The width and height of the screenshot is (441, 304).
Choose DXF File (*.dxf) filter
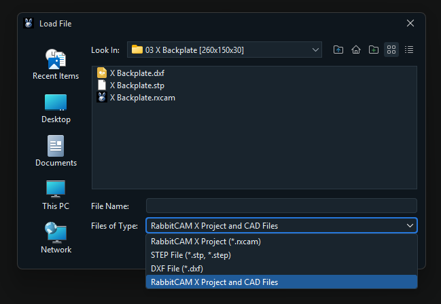(281, 269)
